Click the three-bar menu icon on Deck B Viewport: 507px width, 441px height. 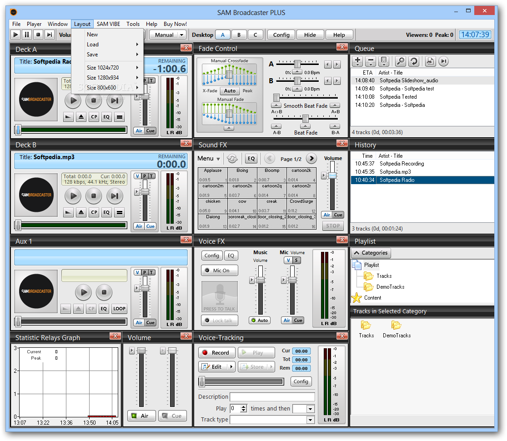120,212
